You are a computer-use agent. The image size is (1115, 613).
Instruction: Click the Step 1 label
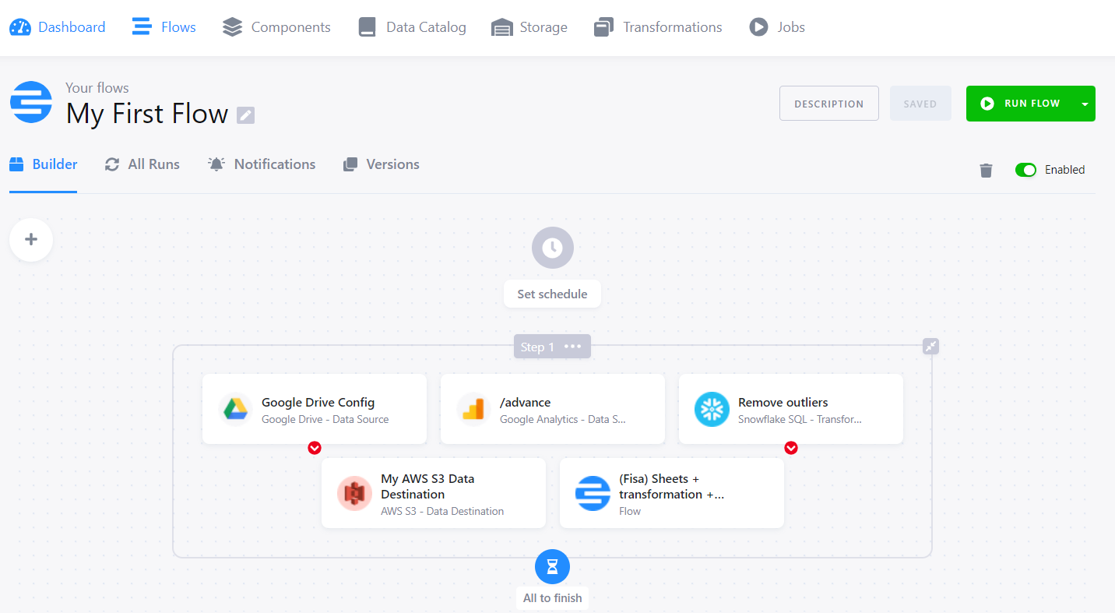[x=536, y=347]
